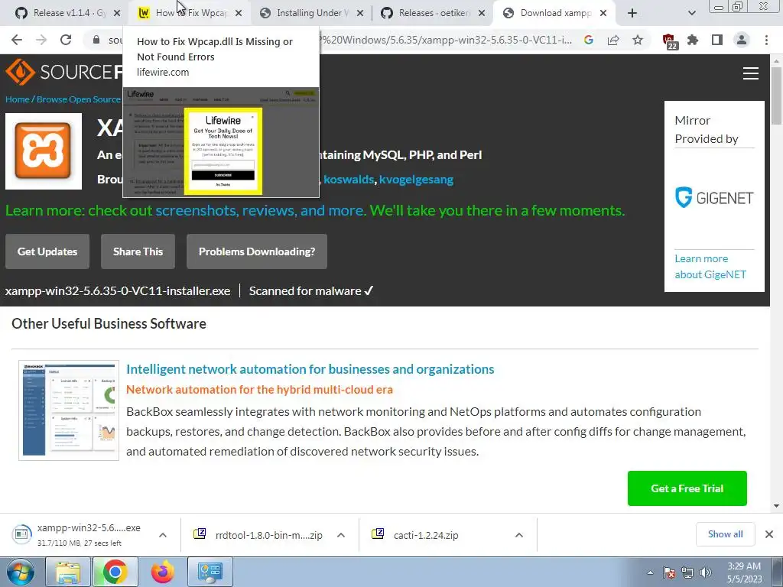Expand options for the rrdtool zip download
This screenshot has width=783, height=587.
[341, 535]
